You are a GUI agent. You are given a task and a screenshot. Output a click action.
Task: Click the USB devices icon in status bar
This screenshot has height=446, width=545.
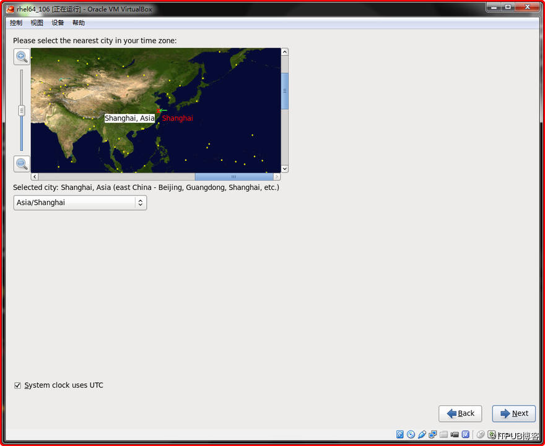[x=465, y=434]
